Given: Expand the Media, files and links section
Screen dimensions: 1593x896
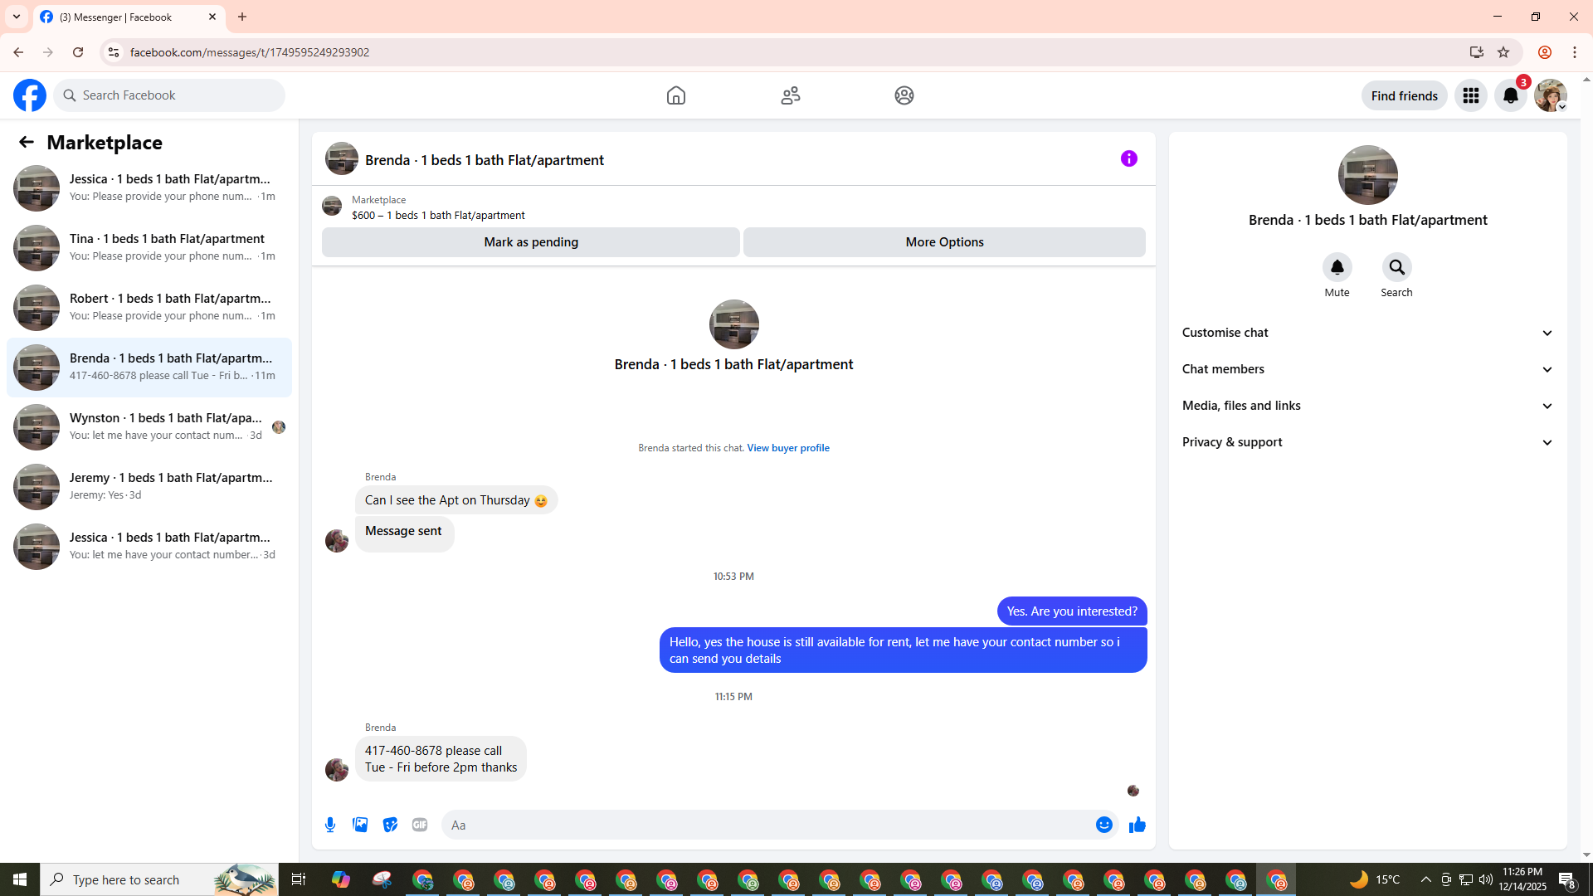Looking at the screenshot, I should [1367, 406].
